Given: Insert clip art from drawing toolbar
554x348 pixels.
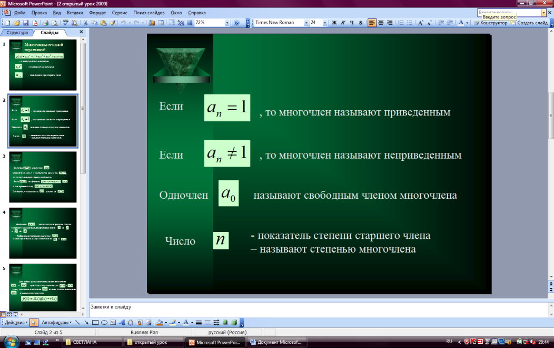Looking at the screenshot, I should (x=140, y=323).
